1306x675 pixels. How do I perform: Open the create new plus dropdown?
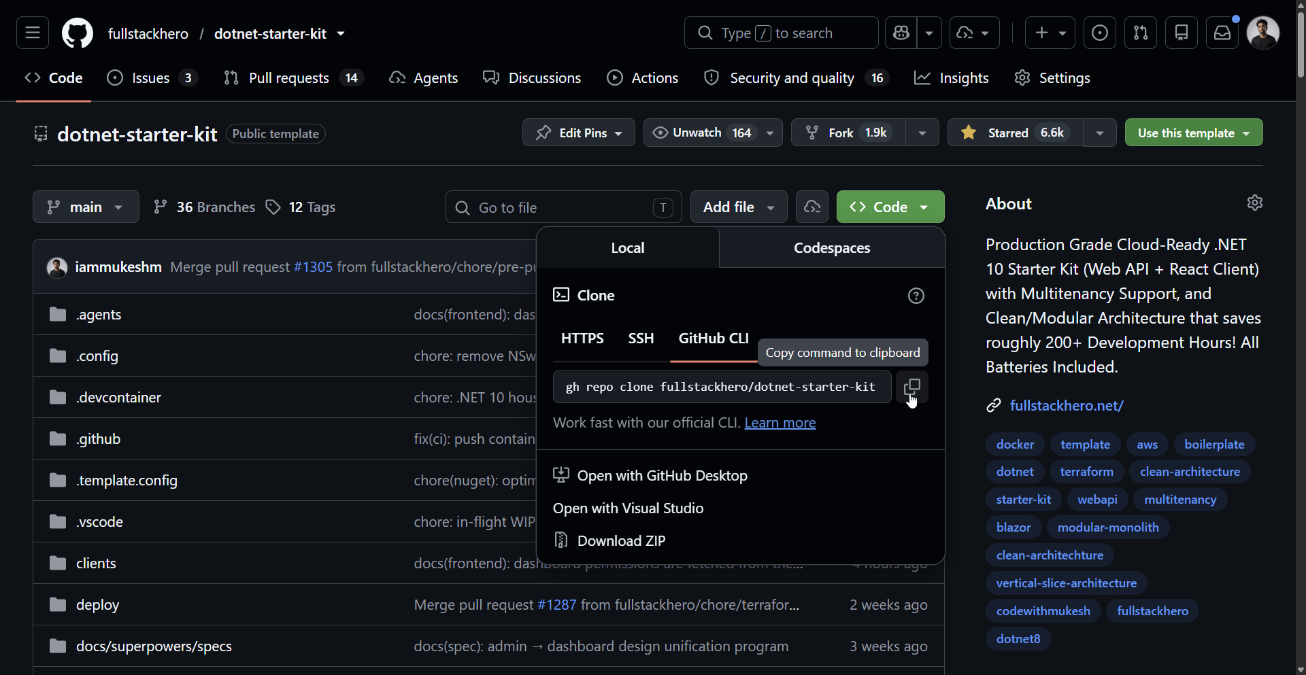click(x=1050, y=33)
